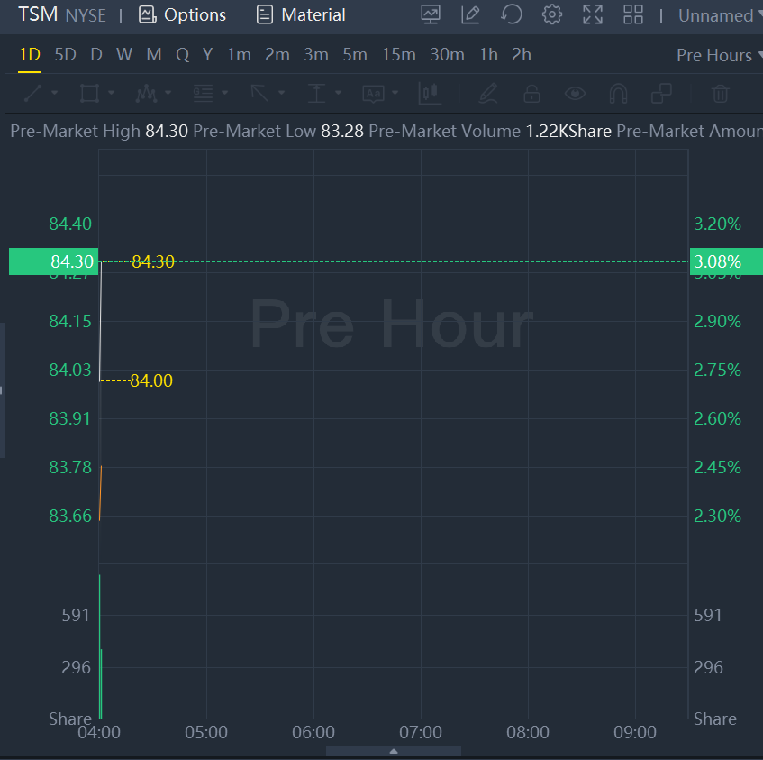The width and height of the screenshot is (763, 760).
Task: Toggle the candlestick chart type icon
Action: tap(429, 93)
